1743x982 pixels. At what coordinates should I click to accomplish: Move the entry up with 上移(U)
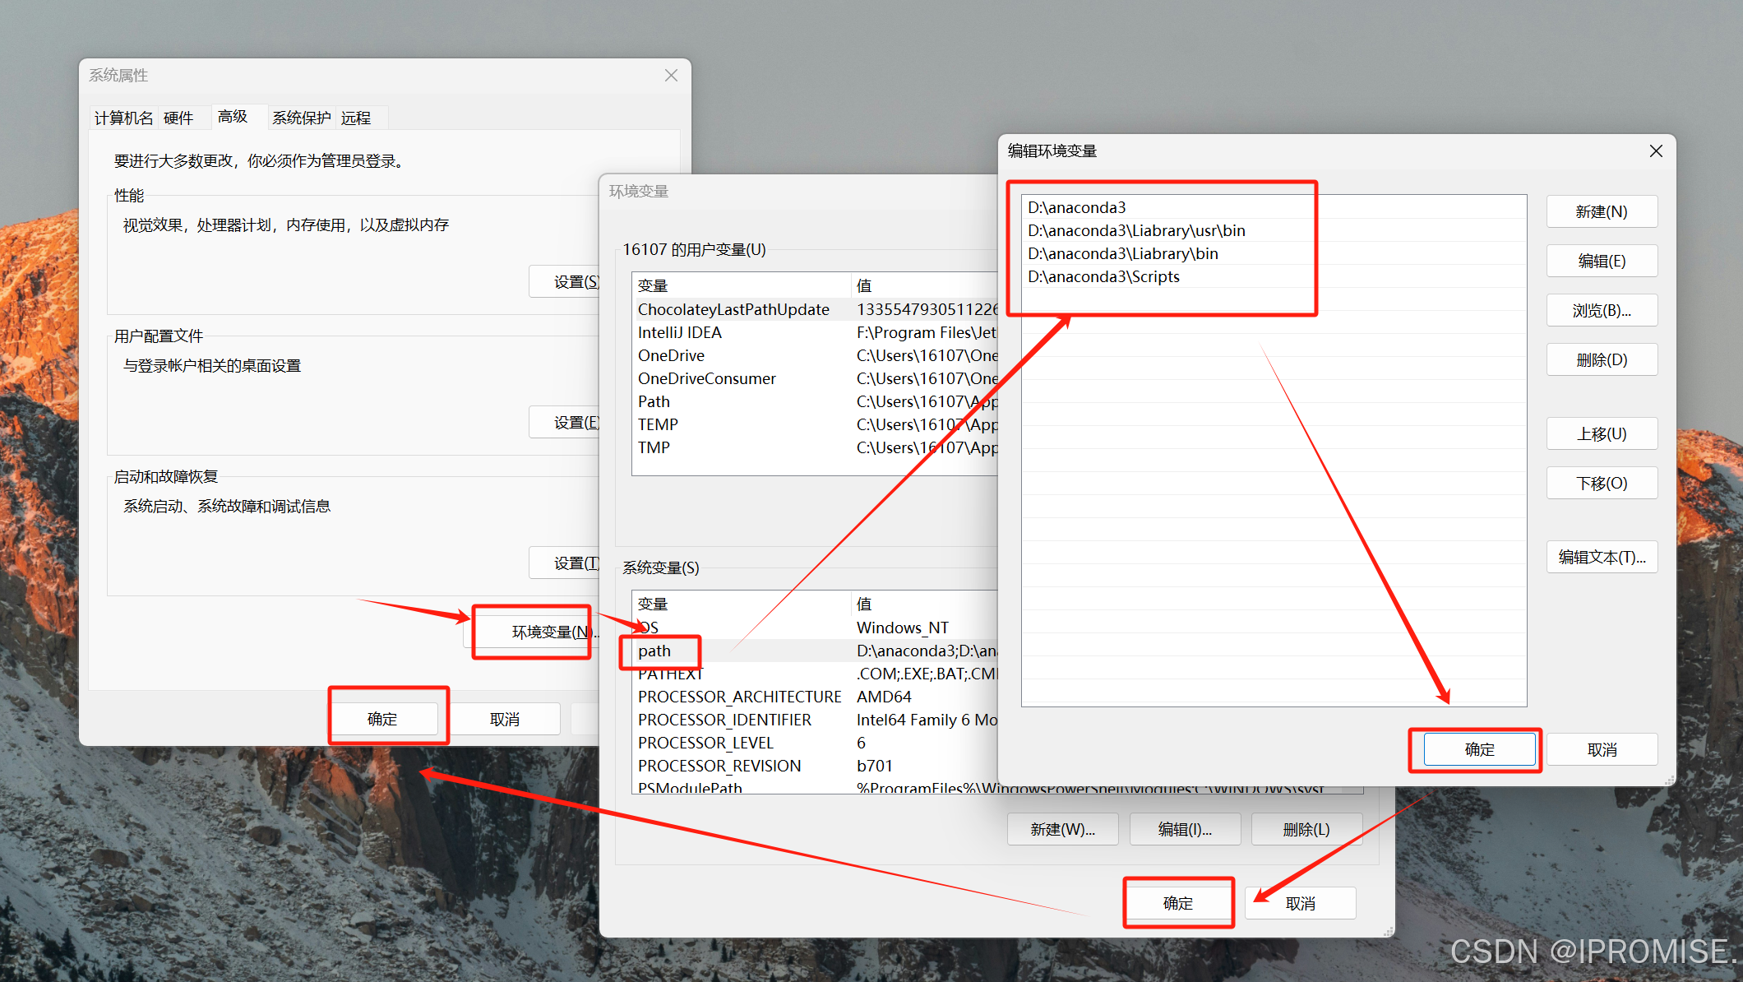point(1601,434)
